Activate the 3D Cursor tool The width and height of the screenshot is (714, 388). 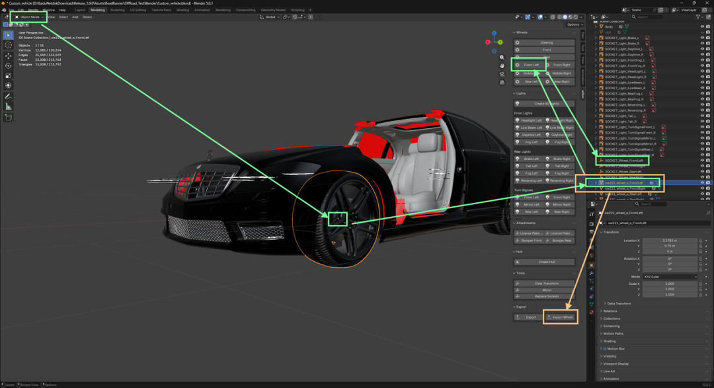pyautogui.click(x=8, y=45)
